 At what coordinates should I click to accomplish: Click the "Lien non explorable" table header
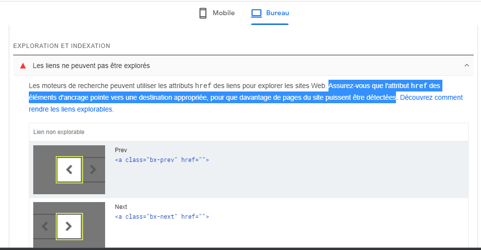point(59,132)
